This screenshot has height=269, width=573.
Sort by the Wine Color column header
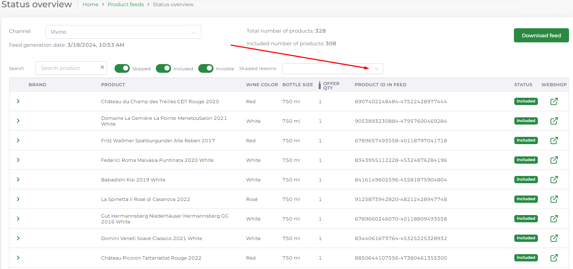(262, 85)
